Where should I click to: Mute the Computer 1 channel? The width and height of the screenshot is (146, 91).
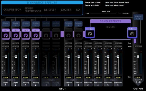coord(68,46)
